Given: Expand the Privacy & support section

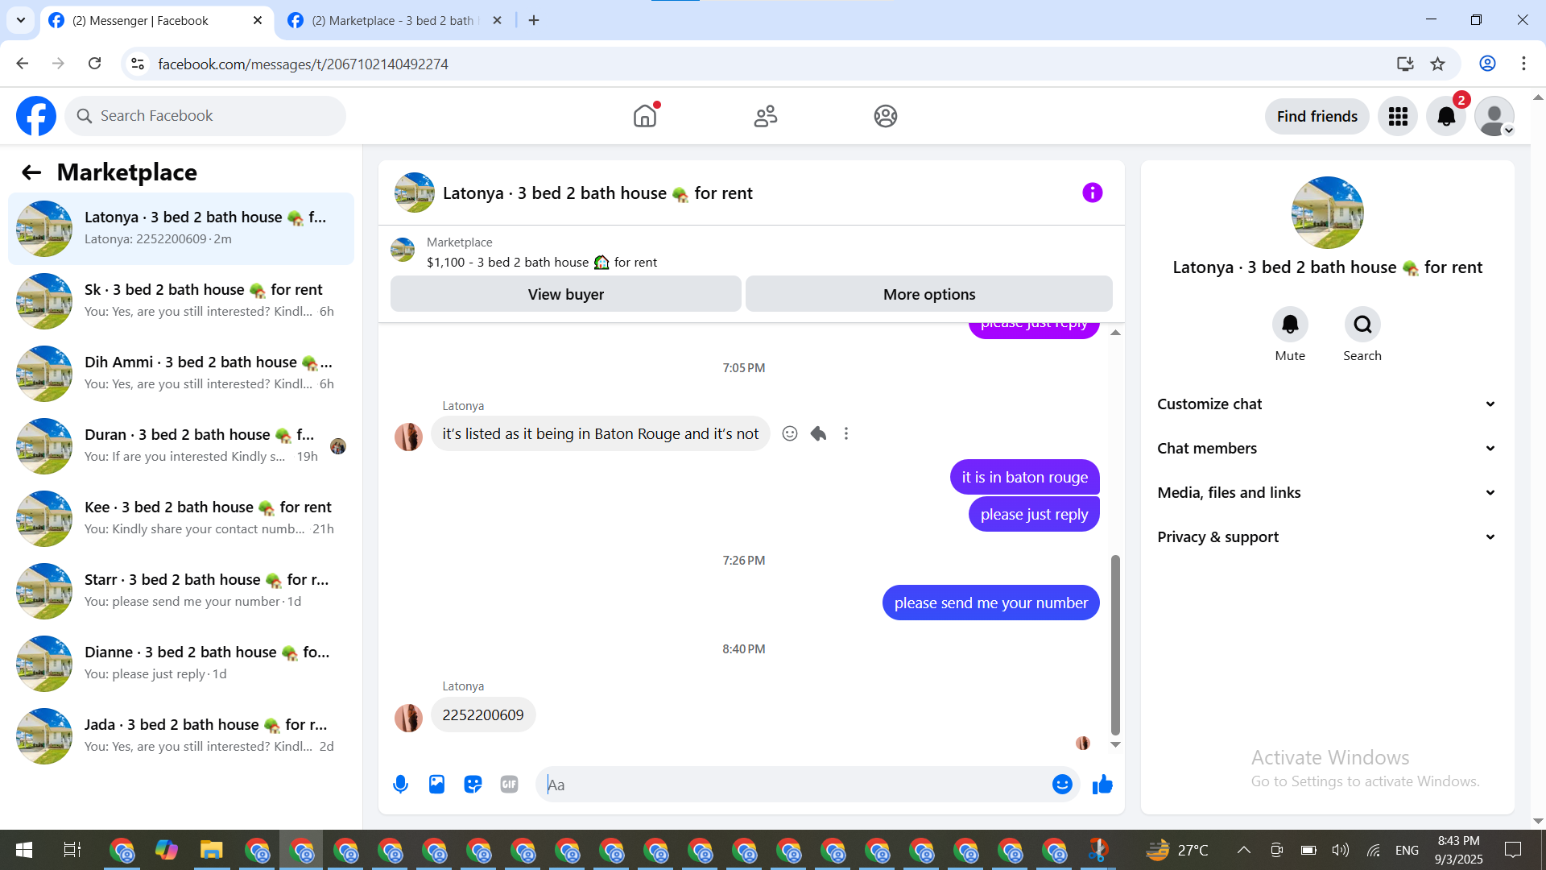Looking at the screenshot, I should tap(1327, 537).
